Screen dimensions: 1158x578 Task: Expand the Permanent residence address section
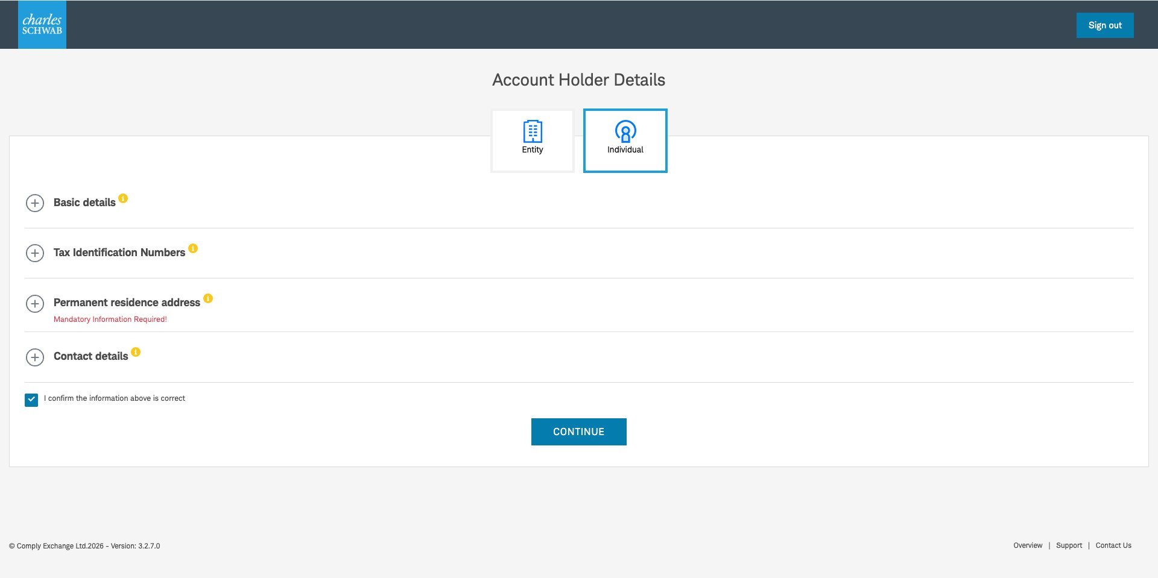click(x=35, y=303)
